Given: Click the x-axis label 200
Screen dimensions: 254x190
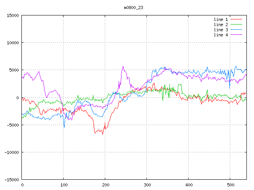Looking at the screenshot, I should tap(105, 185).
